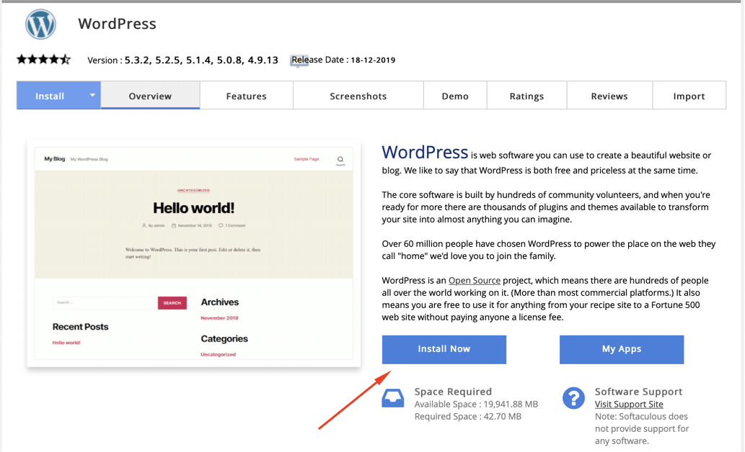Image resolution: width=745 pixels, height=452 pixels.
Task: Click the Software Support question mark icon
Action: [573, 398]
